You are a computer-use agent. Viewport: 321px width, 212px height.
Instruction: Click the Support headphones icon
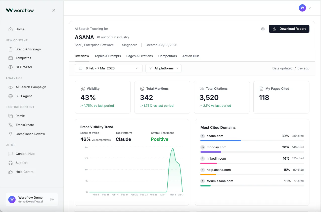[11, 163]
